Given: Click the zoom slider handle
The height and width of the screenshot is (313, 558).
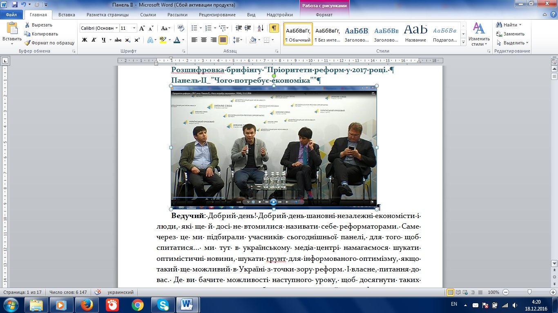Looking at the screenshot, I should click(x=529, y=292).
